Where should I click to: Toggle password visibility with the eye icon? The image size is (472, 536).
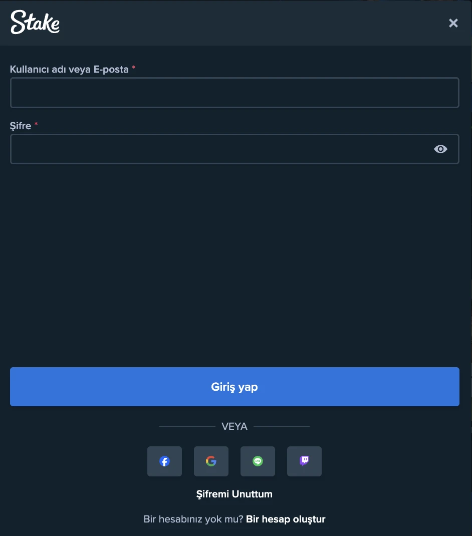click(x=440, y=149)
